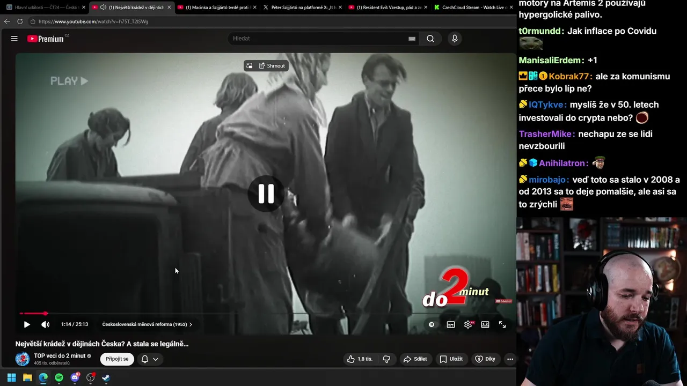Save video with the Uložit button
The width and height of the screenshot is (687, 386).
pyautogui.click(x=451, y=359)
